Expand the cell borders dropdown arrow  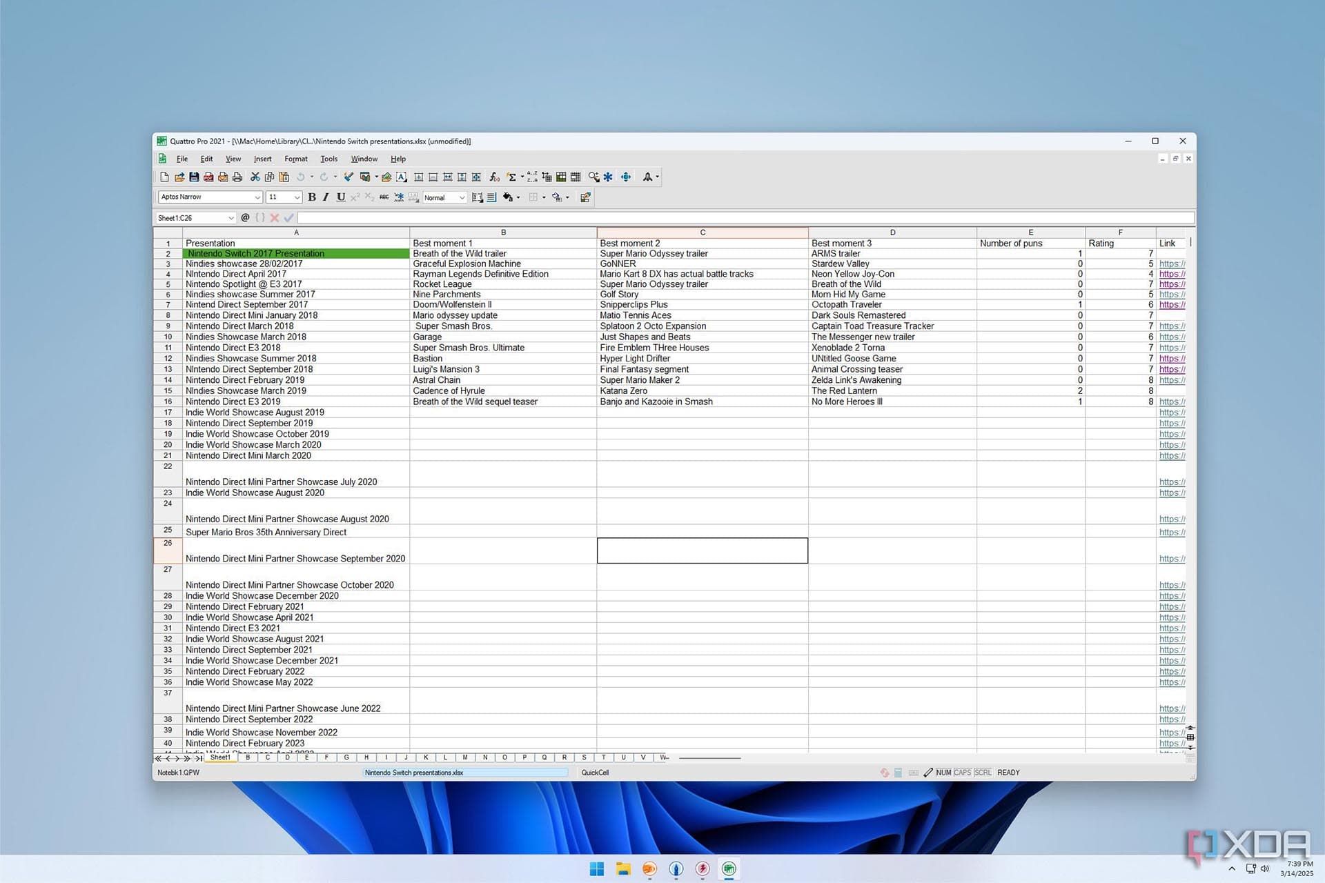point(544,197)
